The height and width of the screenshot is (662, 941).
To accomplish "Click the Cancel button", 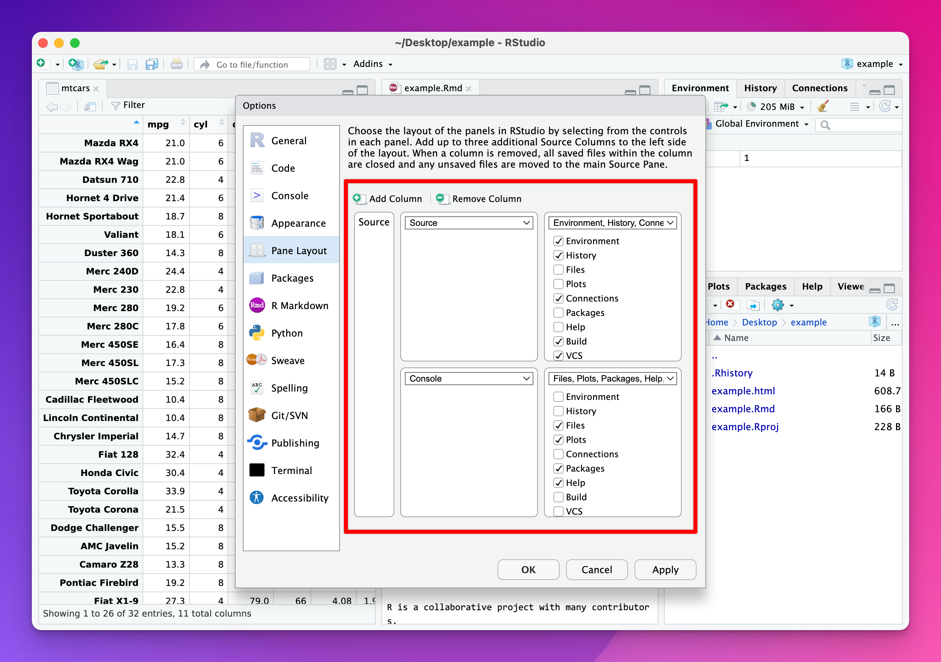I will click(597, 570).
